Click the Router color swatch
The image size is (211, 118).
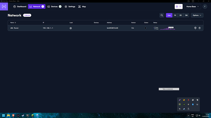[x=145, y=28]
